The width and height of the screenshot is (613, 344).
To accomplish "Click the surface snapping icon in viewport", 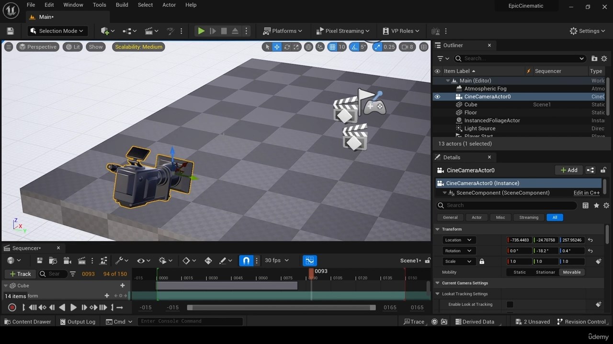I will (x=320, y=47).
